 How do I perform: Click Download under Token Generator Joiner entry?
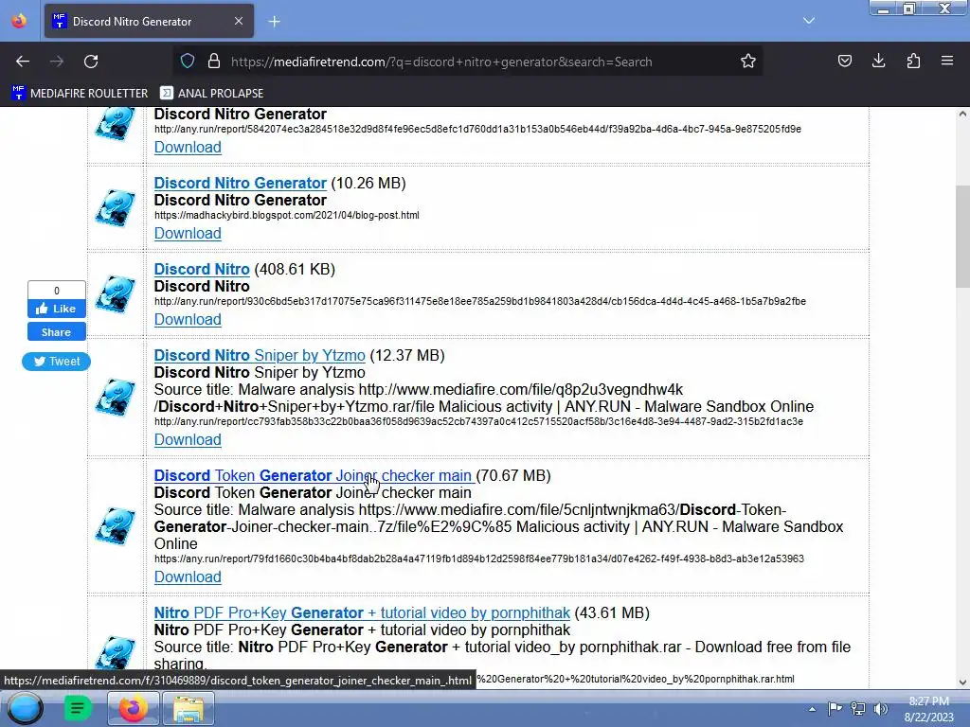[x=188, y=576]
